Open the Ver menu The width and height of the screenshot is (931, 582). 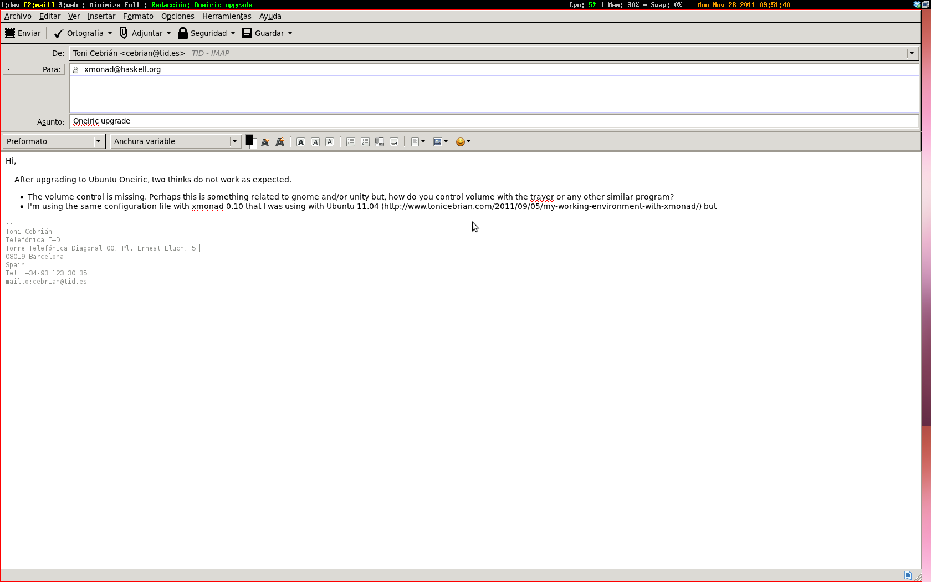pyautogui.click(x=74, y=16)
